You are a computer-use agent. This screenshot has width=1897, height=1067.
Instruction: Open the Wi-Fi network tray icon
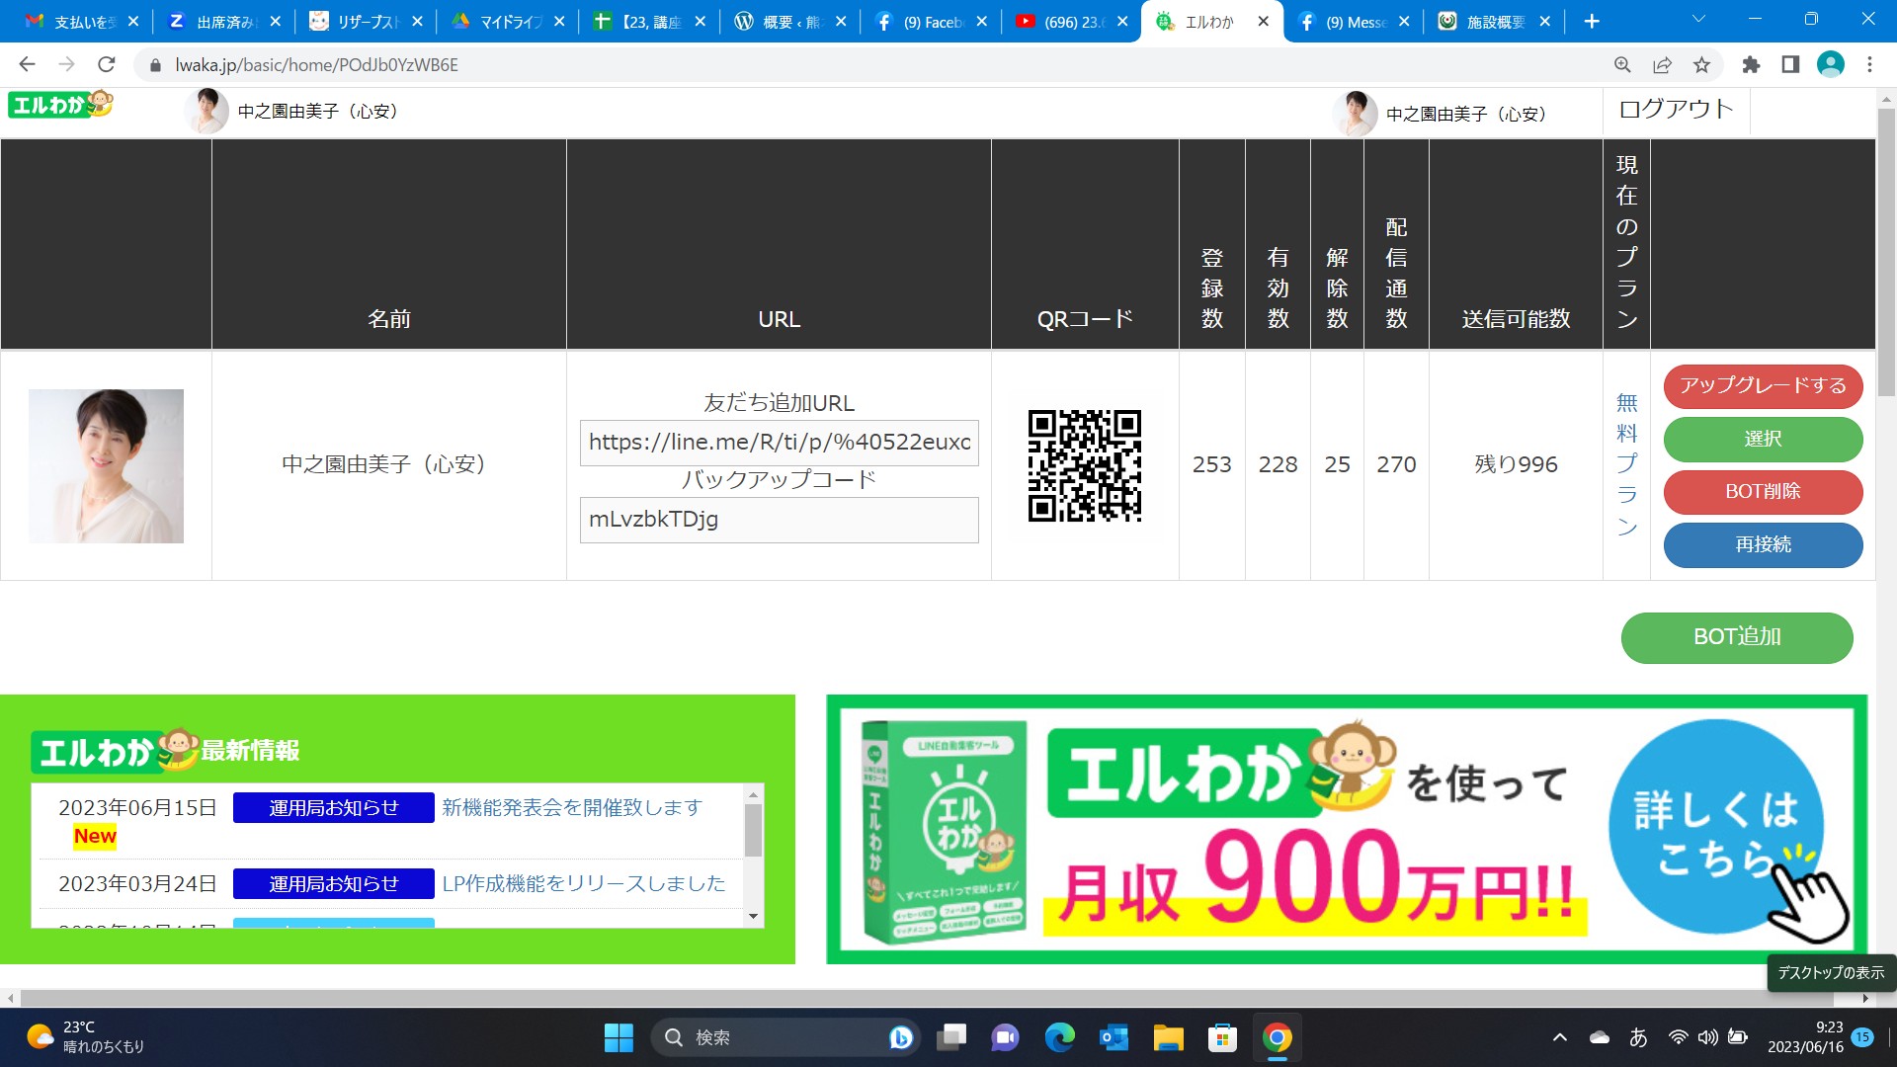click(1678, 1037)
